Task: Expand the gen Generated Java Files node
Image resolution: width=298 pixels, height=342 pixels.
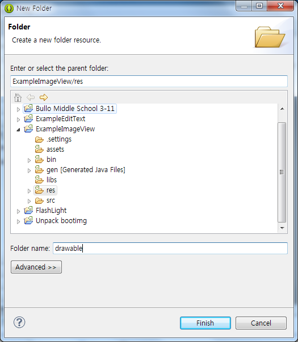Action: click(x=29, y=170)
